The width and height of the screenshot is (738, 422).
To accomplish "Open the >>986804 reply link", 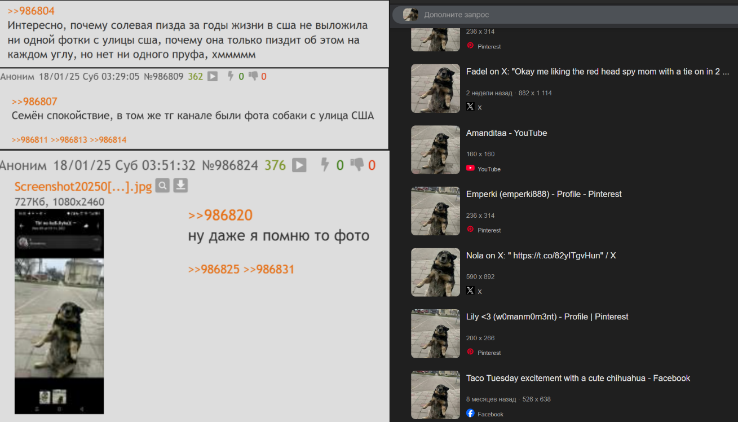I will (x=31, y=11).
